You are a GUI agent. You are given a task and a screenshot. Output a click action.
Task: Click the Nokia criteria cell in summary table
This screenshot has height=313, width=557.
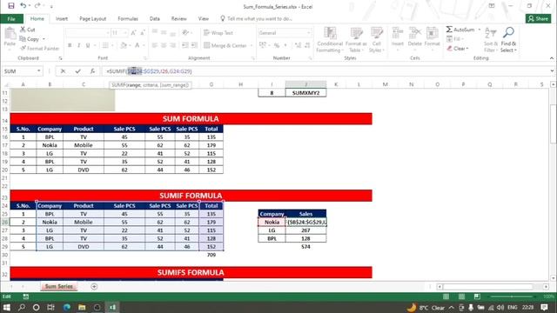[x=272, y=223]
